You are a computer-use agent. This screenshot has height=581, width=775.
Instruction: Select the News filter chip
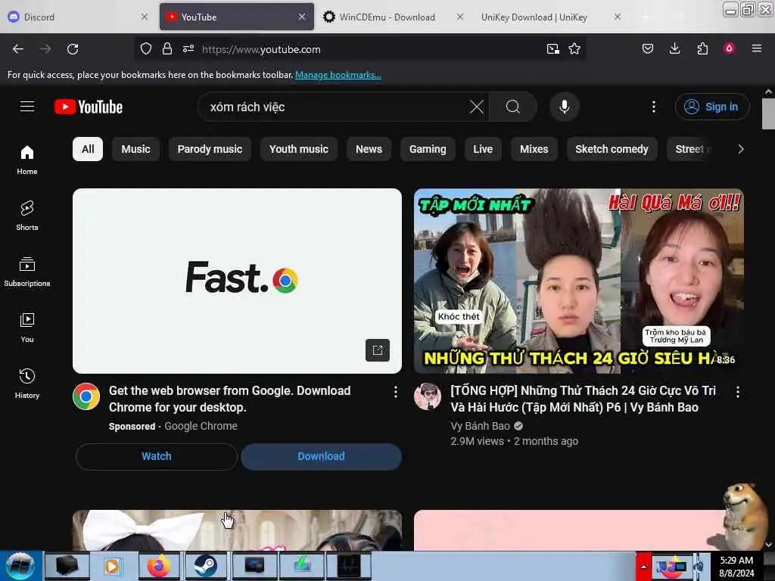pyautogui.click(x=369, y=149)
